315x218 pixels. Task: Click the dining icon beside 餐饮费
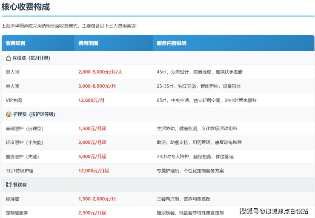click(9, 185)
